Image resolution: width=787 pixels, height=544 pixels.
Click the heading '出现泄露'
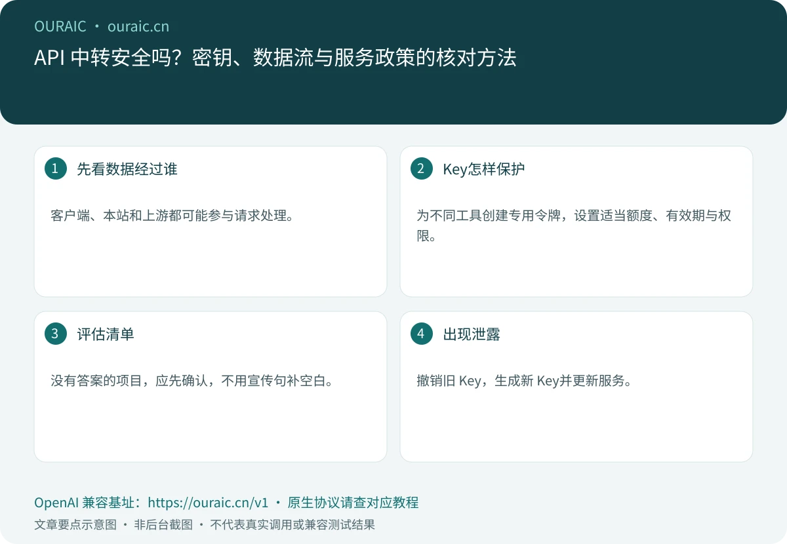click(x=472, y=334)
